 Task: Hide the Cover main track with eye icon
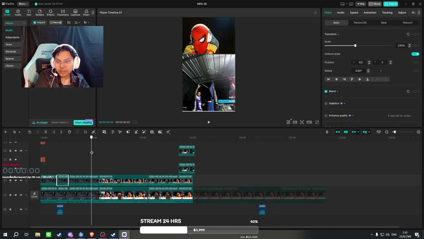[16, 195]
